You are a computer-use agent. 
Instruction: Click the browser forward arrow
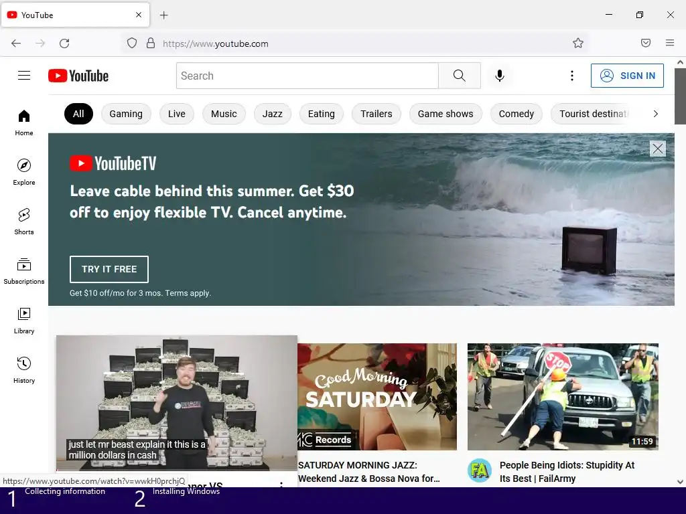click(40, 44)
